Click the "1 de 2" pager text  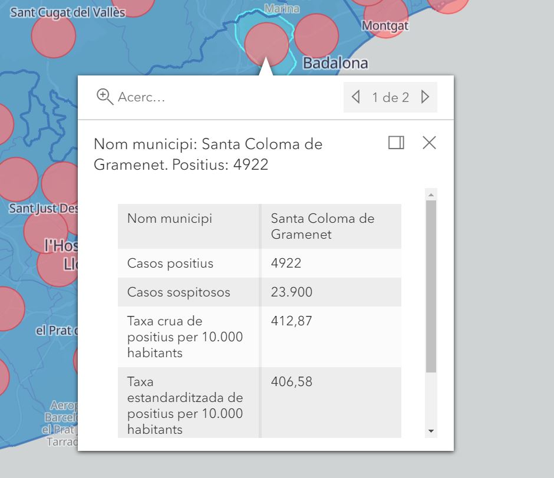pyautogui.click(x=390, y=97)
